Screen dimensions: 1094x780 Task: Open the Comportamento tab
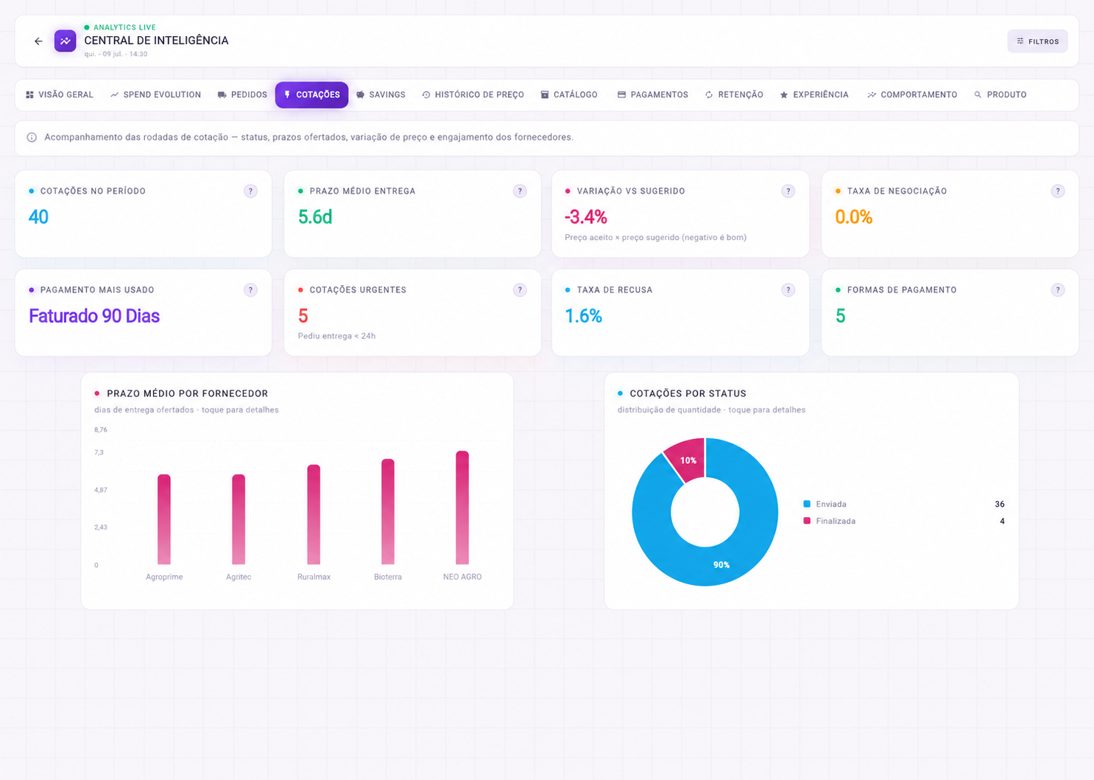[x=912, y=95]
